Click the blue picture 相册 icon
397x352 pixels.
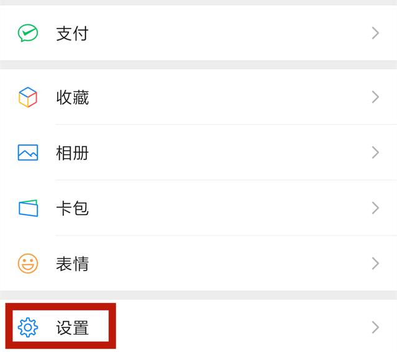[x=28, y=152]
